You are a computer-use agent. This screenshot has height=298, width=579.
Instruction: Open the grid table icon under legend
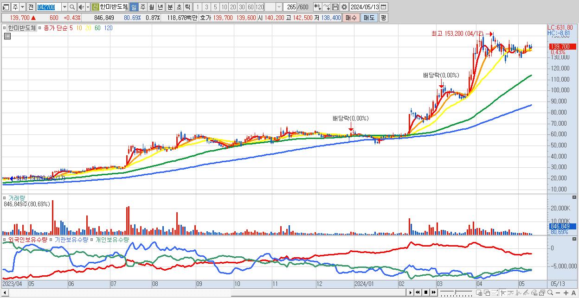(7, 36)
